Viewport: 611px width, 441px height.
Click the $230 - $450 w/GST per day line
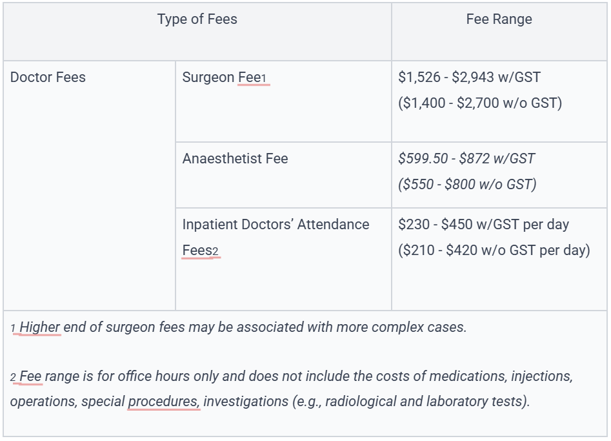pos(484,225)
